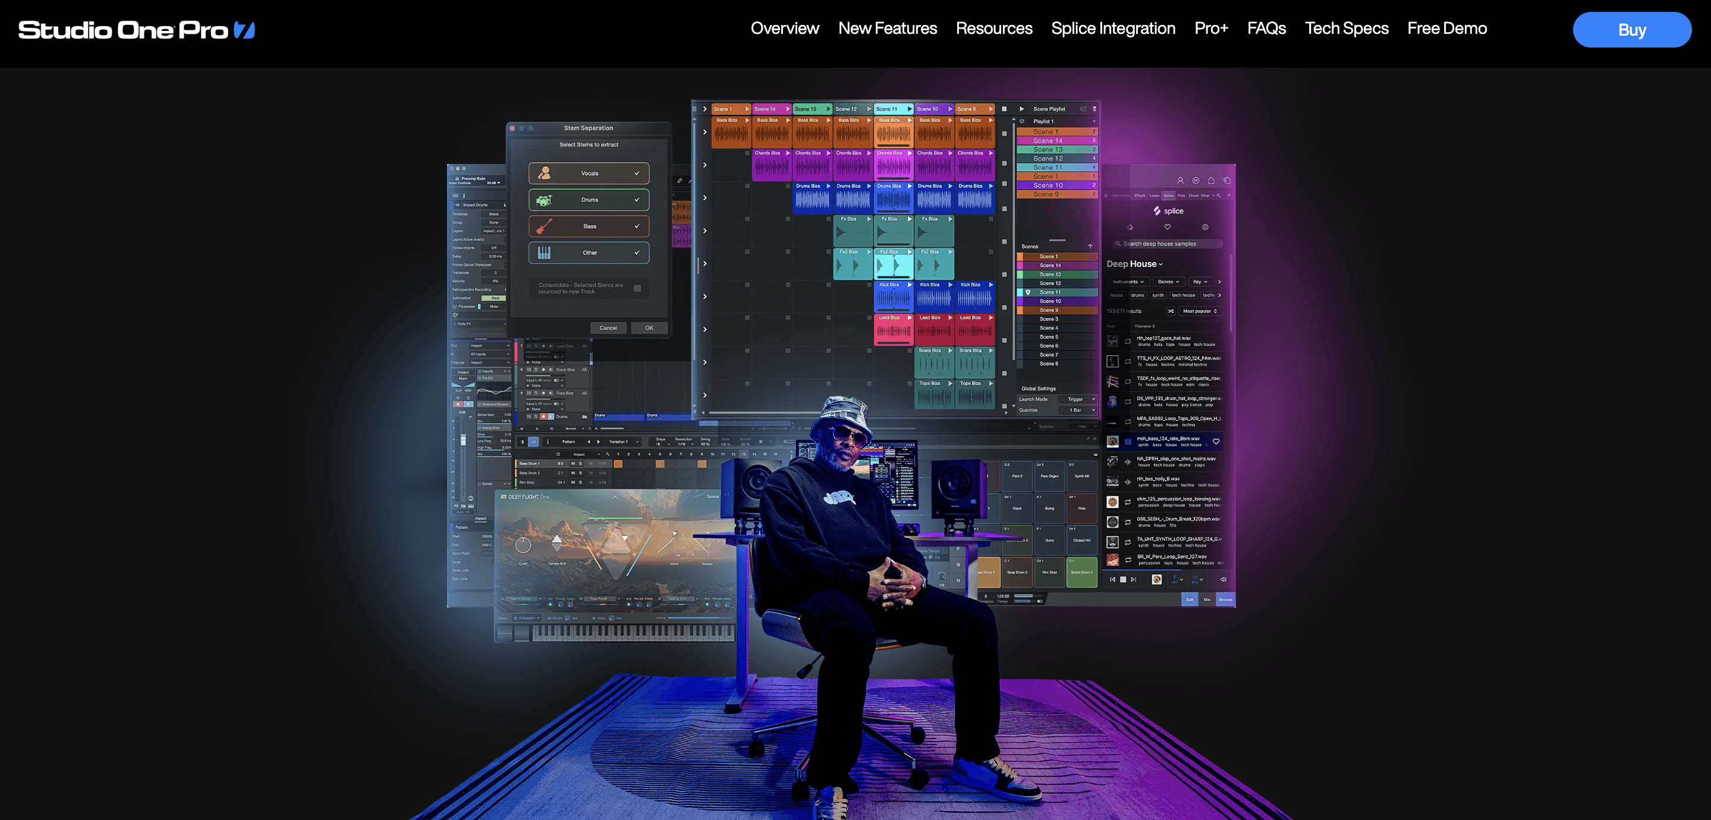Click the Splice home icon
The image size is (1711, 820).
click(x=1131, y=227)
